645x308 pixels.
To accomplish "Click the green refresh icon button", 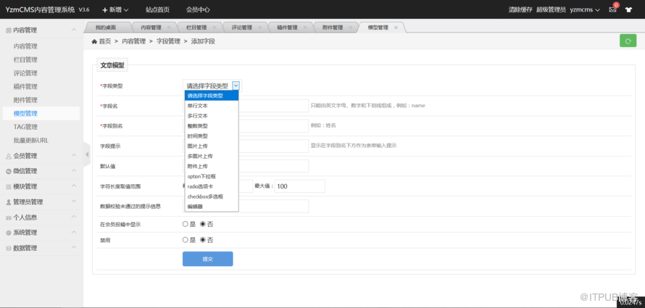I will tap(628, 41).
